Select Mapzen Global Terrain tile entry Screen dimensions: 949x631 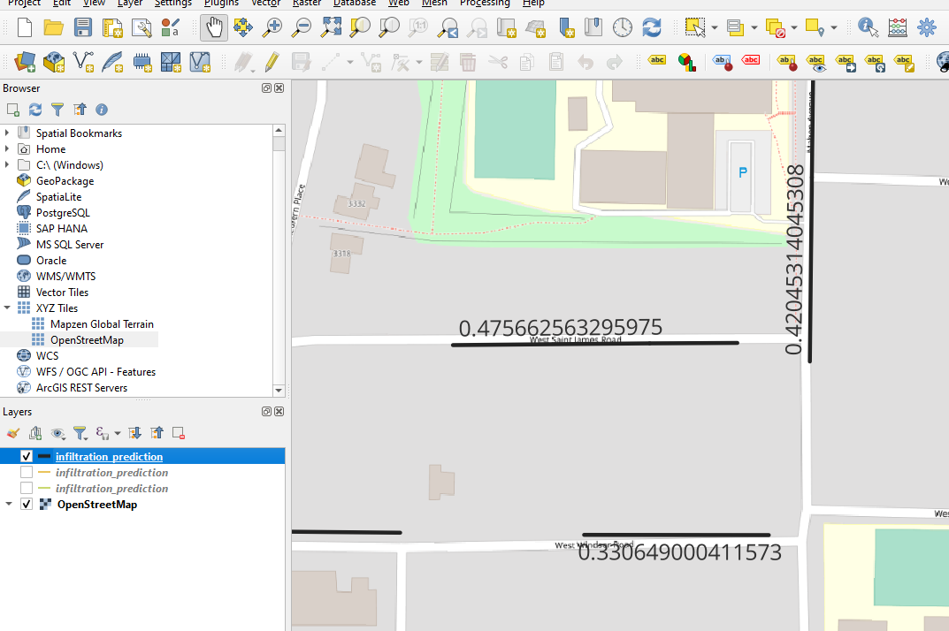point(102,324)
